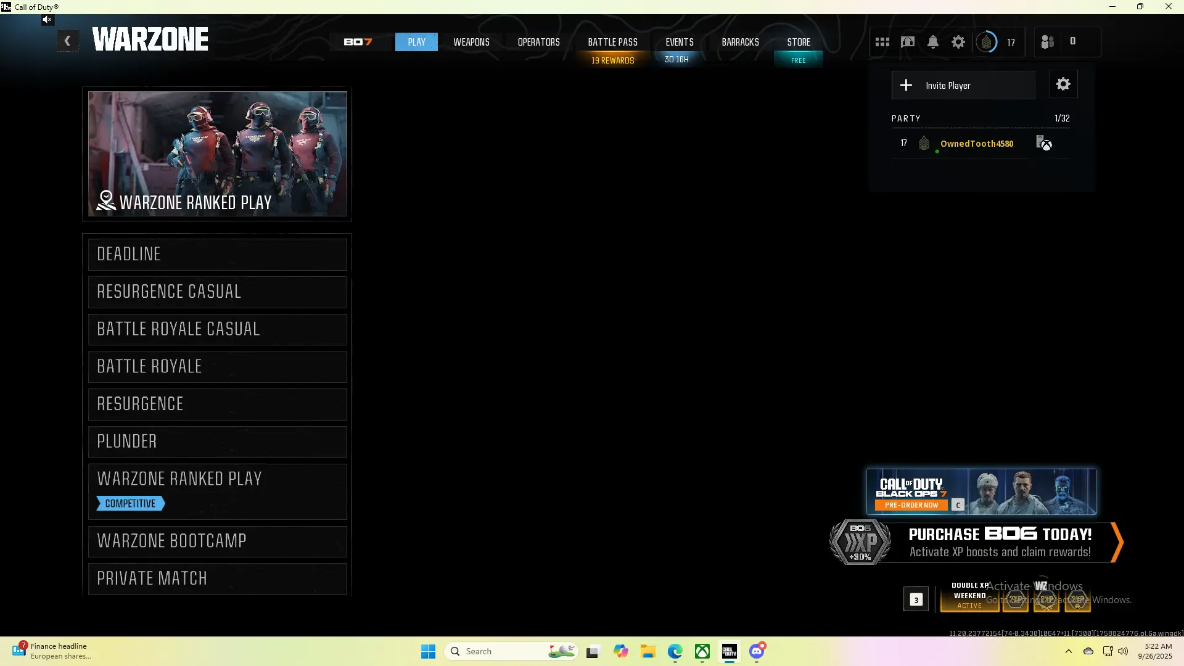This screenshot has width=1184, height=666.
Task: Open the map/news icon in top bar
Action: pos(908,42)
